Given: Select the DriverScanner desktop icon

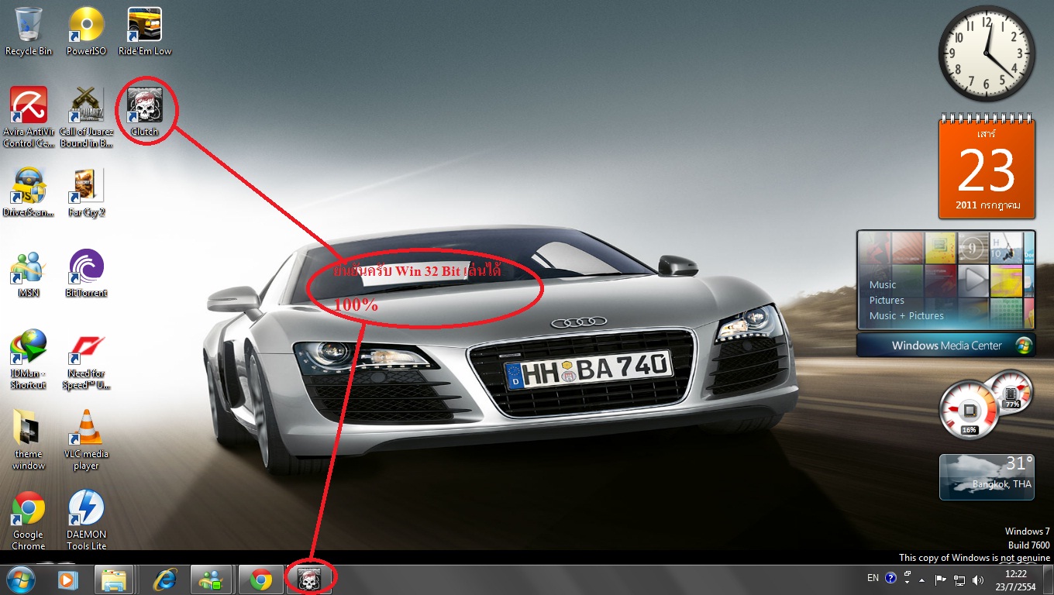Looking at the screenshot, I should (29, 192).
